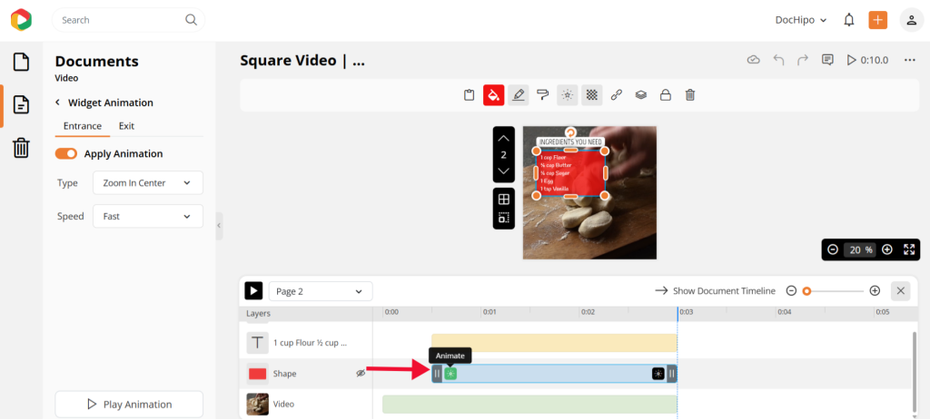Undo the last action
This screenshot has height=420, width=930.
[x=778, y=60]
